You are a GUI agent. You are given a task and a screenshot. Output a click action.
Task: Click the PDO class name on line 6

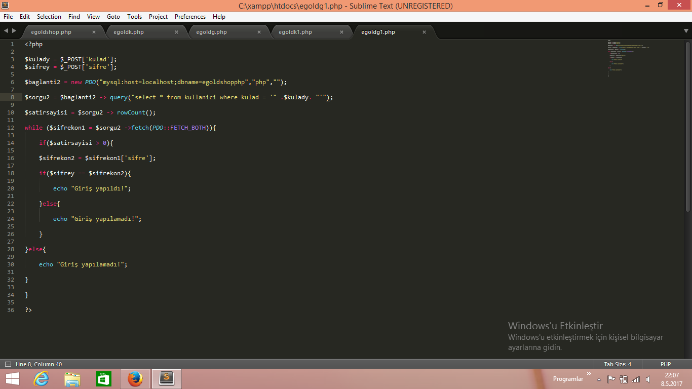click(x=90, y=82)
